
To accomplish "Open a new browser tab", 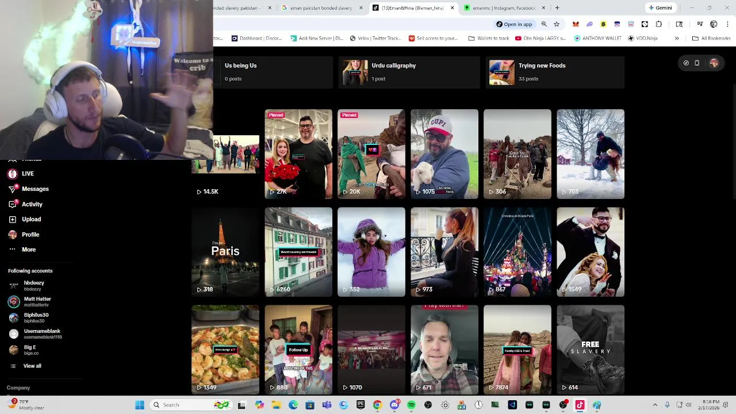I will pyautogui.click(x=557, y=8).
